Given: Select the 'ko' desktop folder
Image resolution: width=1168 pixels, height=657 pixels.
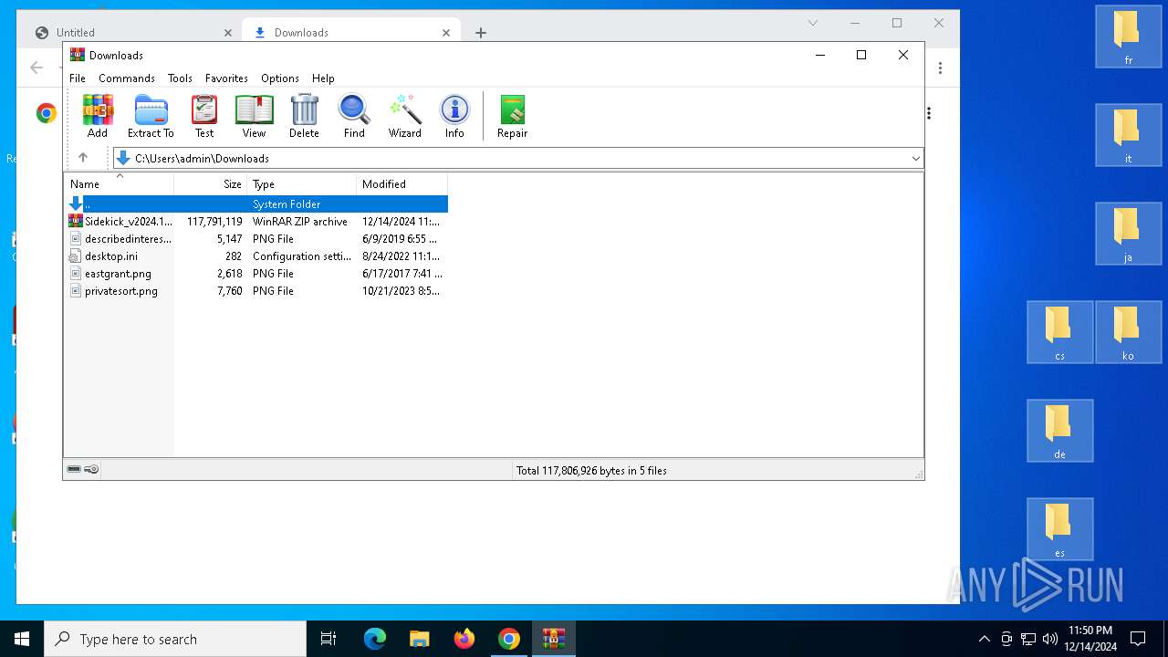Looking at the screenshot, I should 1129,332.
